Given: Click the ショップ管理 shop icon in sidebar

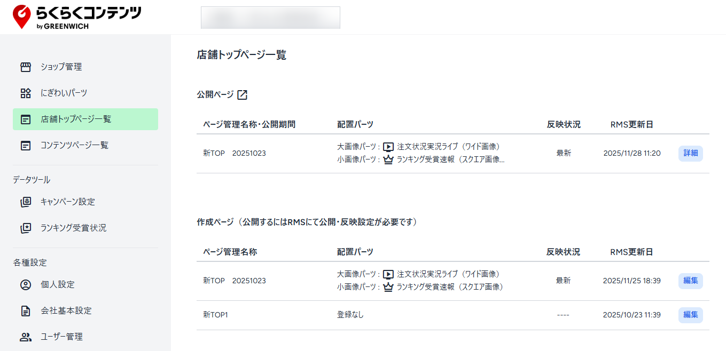Looking at the screenshot, I should pos(26,67).
